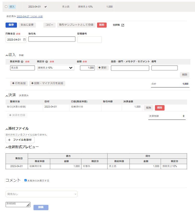
Task: Show help for 税区分 question mark
Action: (47, 62)
